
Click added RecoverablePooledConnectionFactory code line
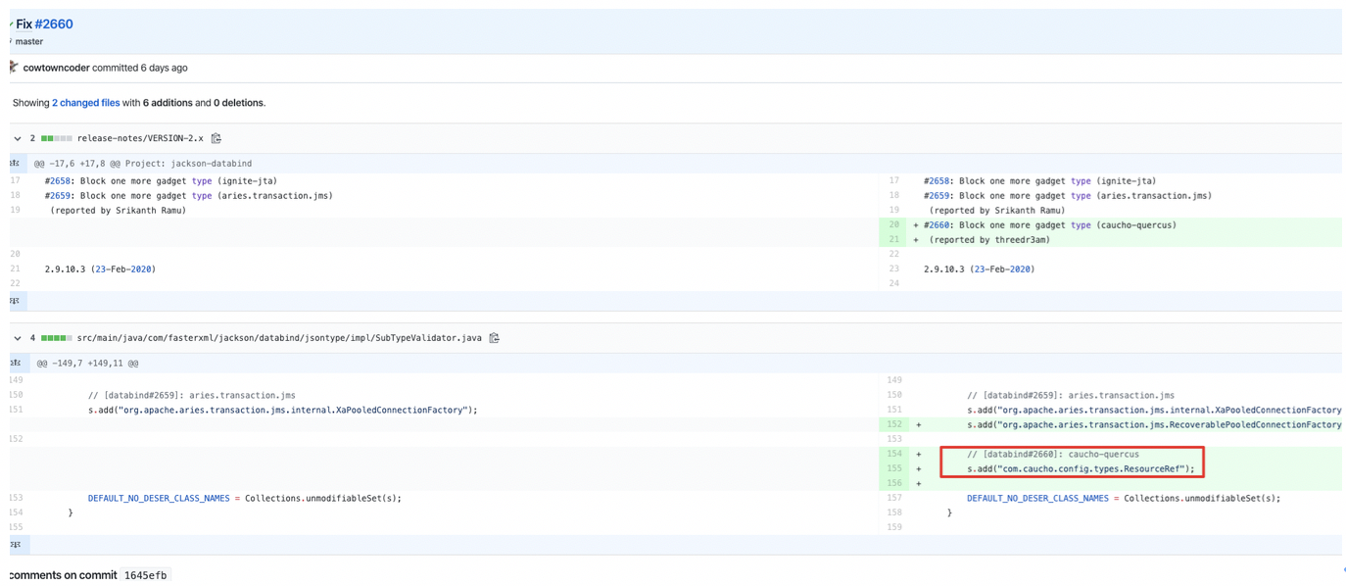(1154, 425)
